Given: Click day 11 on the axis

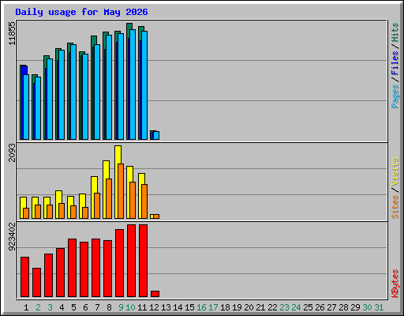Looking at the screenshot, I should tap(142, 307).
